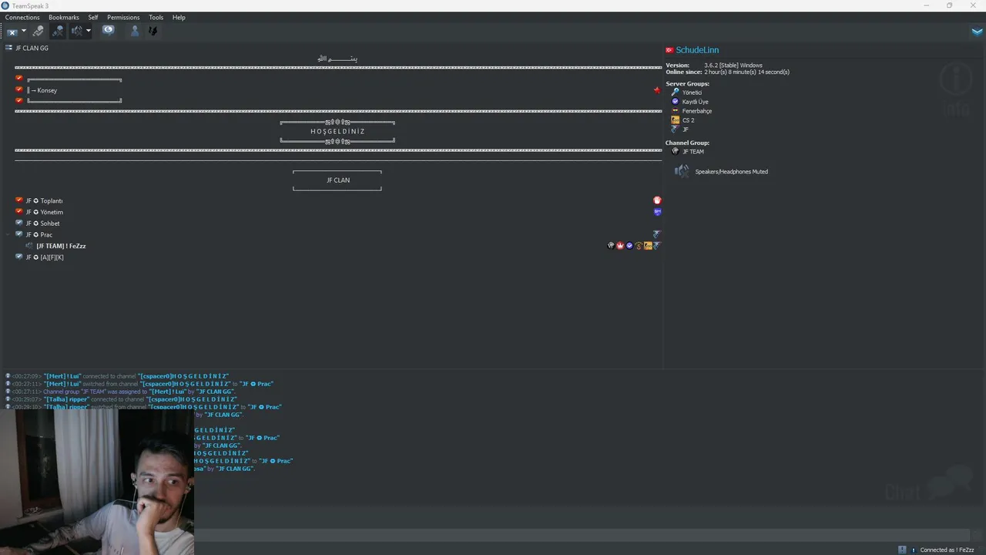Toggle the Mute Speakers toolbar button
This screenshot has width=986, height=555.
tap(76, 32)
